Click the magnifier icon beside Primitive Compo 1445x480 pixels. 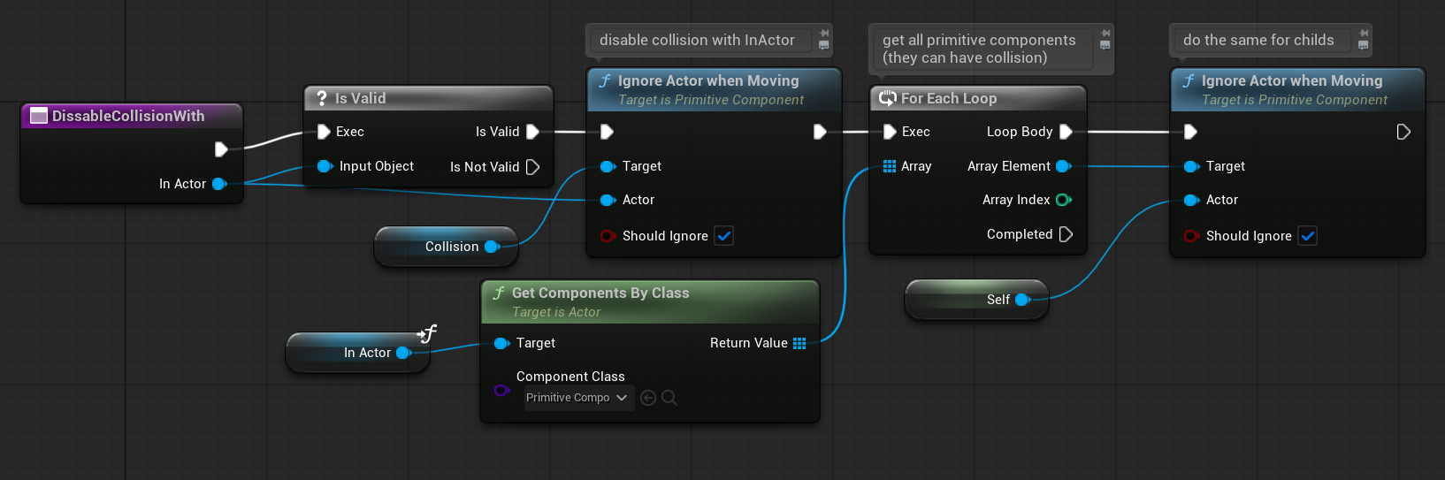tap(669, 398)
